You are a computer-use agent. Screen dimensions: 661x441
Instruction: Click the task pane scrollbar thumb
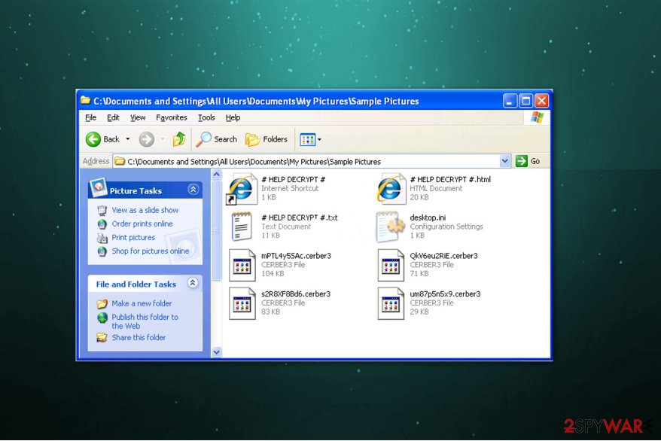pos(216,230)
